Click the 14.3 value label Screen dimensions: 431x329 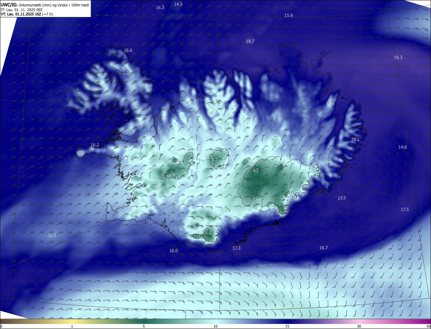click(x=178, y=4)
